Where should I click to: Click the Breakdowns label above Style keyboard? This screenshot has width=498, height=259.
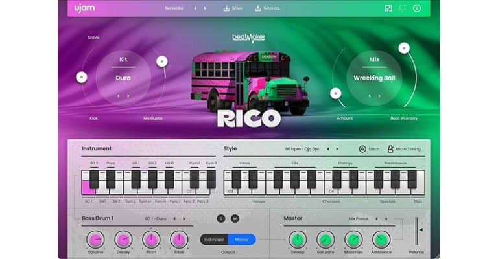coord(395,163)
